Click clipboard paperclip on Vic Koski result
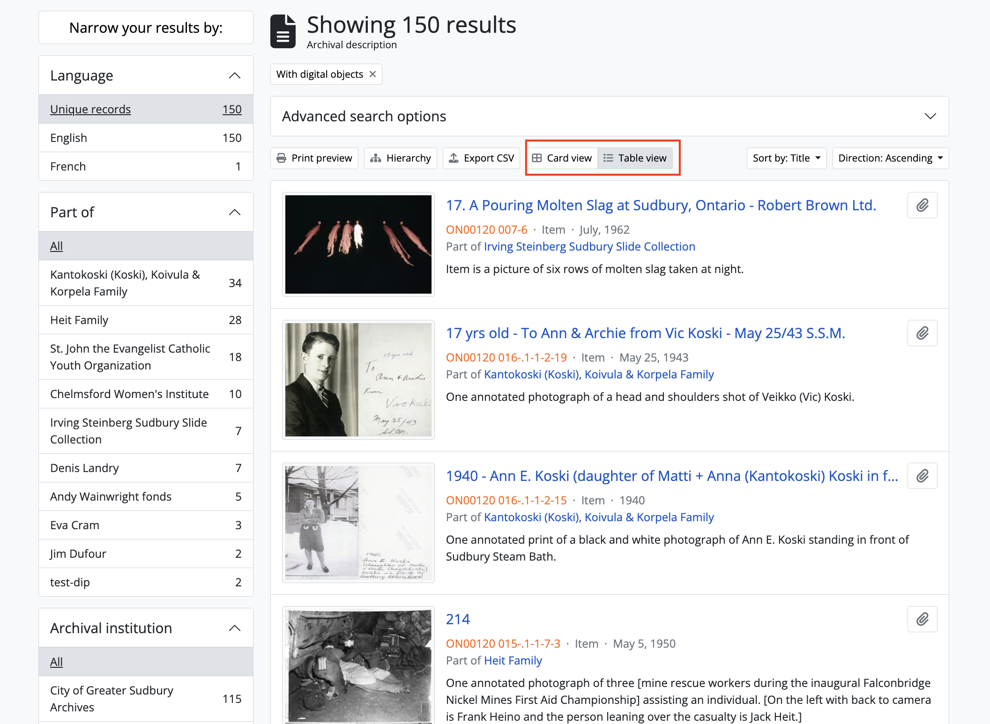This screenshot has height=724, width=990. [922, 333]
